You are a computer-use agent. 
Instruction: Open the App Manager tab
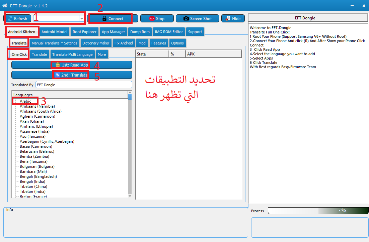click(x=113, y=32)
